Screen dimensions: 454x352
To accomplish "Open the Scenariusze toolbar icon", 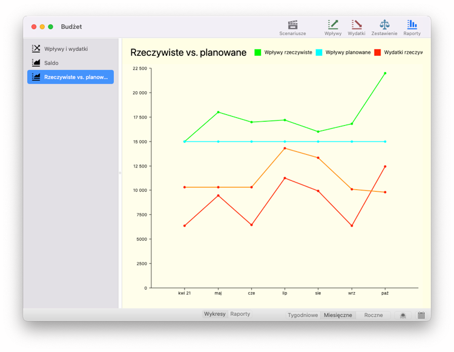I will pyautogui.click(x=292, y=25).
